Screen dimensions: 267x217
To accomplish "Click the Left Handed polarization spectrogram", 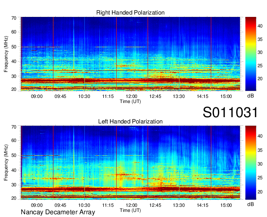I will tap(130, 163).
